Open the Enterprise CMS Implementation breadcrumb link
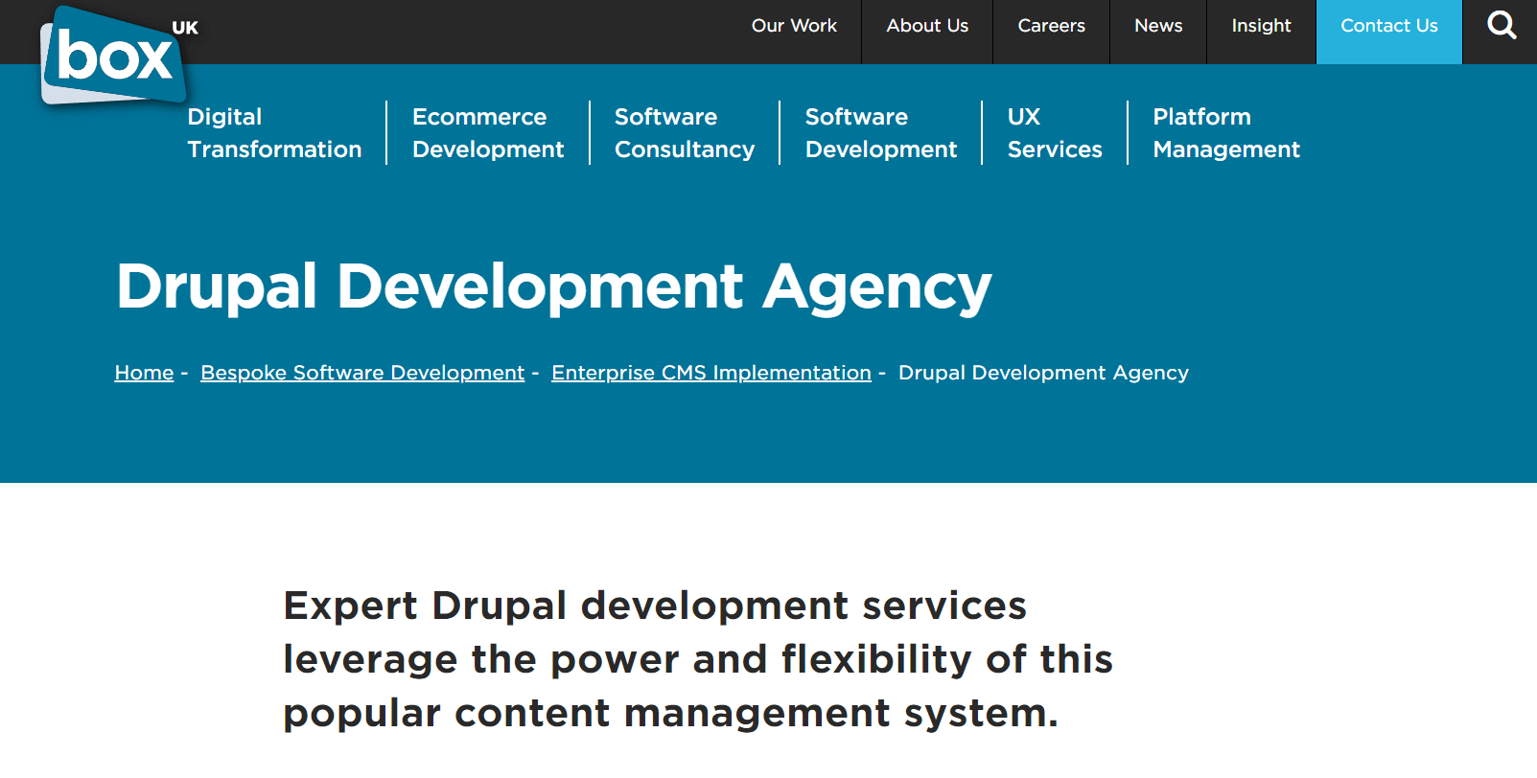 [x=710, y=373]
